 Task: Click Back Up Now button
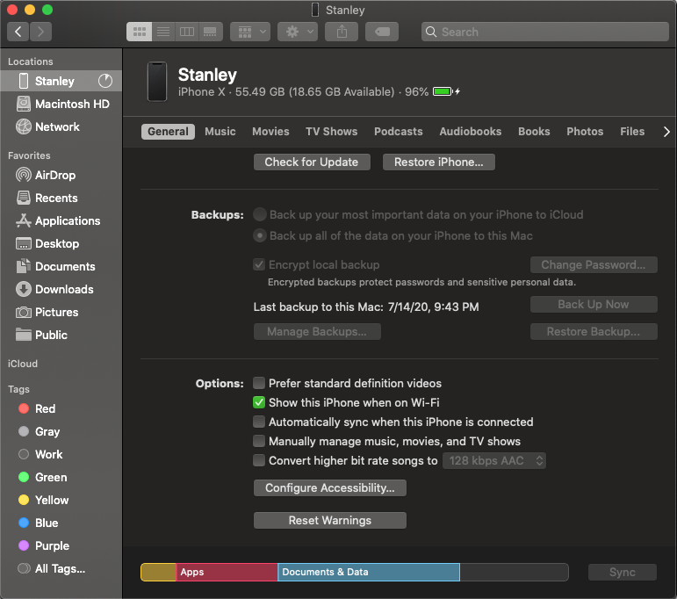(594, 304)
